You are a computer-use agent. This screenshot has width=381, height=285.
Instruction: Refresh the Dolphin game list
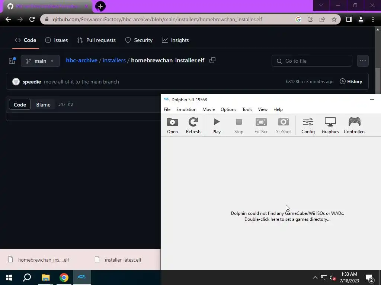tap(193, 125)
